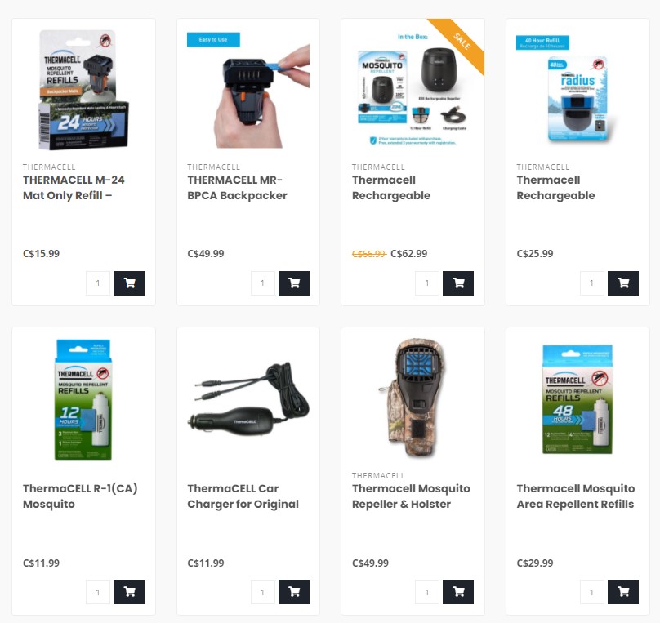
Task: View the 24 Hours refills product image
Action: pos(84,90)
